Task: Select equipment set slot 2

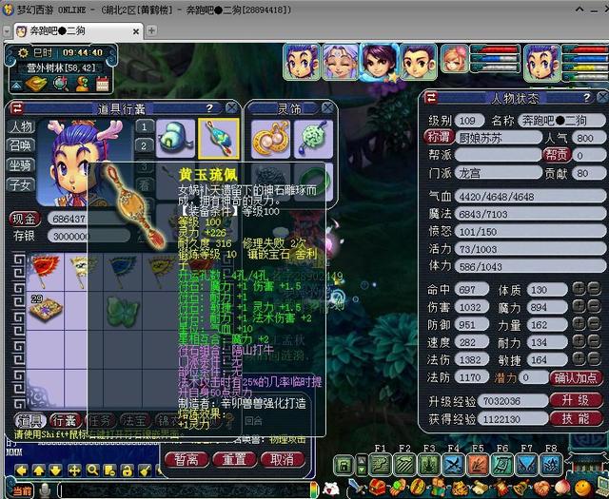Action: 144,145
